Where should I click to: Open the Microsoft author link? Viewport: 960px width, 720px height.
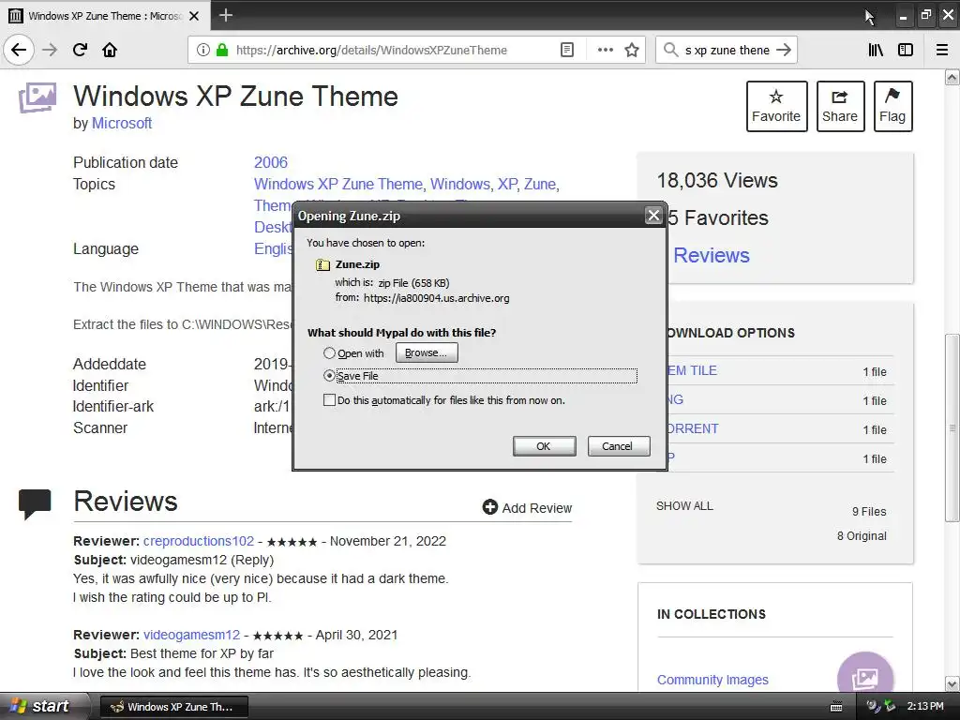(122, 123)
